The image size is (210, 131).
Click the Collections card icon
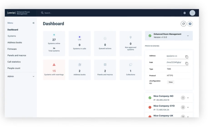[131, 65]
